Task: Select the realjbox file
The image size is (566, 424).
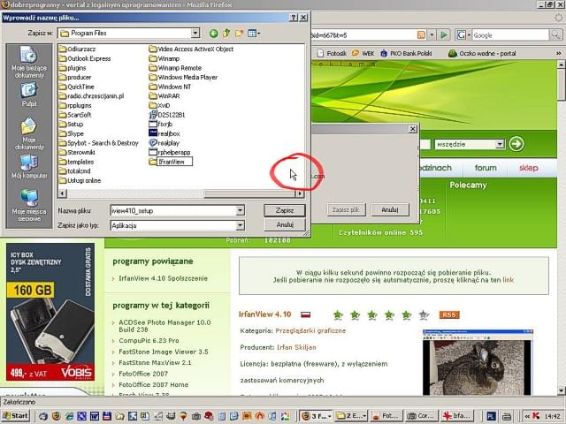Action: click(164, 133)
